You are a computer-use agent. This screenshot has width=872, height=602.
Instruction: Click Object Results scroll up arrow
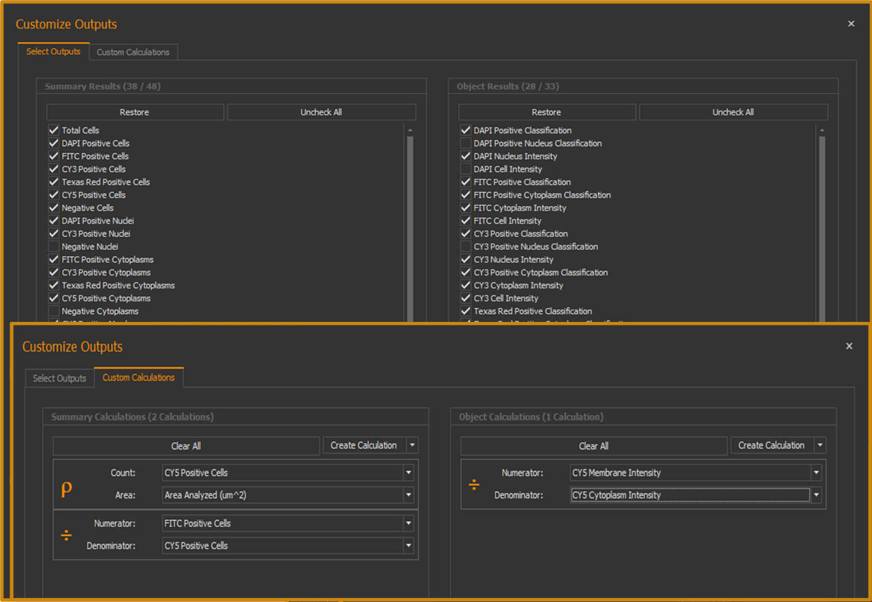(x=822, y=130)
